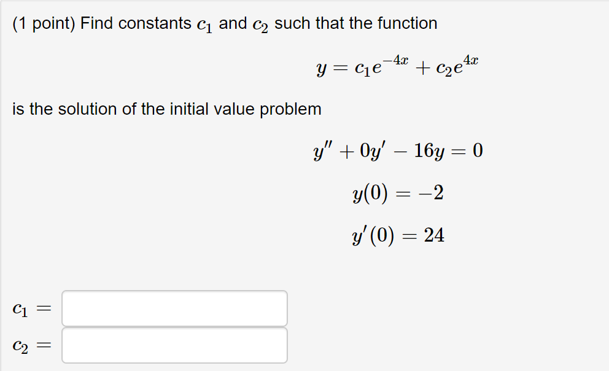The width and height of the screenshot is (609, 371).
Task: Click the differential equation y'' + 0y' - 16y = 0
Action: pyautogui.click(x=398, y=151)
